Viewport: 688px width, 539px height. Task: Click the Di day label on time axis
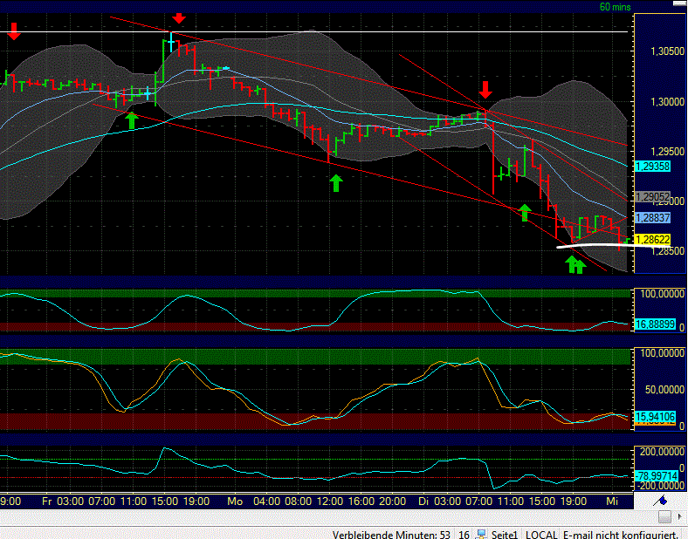point(423,501)
